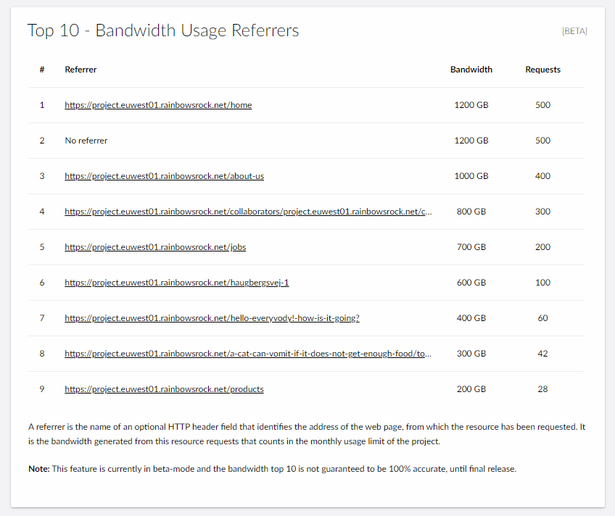Open the /home referrer link

pos(158,105)
